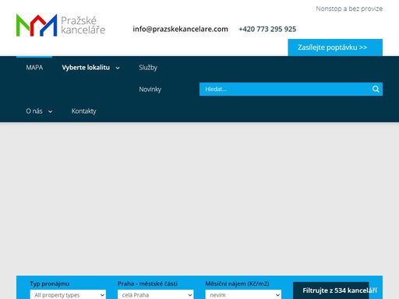Open the Kontakty page
Image resolution: width=399 pixels, height=299 pixels.
coord(83,111)
